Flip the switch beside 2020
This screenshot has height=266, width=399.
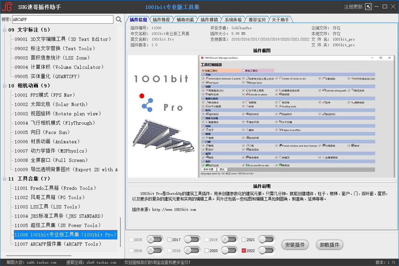coord(229,250)
